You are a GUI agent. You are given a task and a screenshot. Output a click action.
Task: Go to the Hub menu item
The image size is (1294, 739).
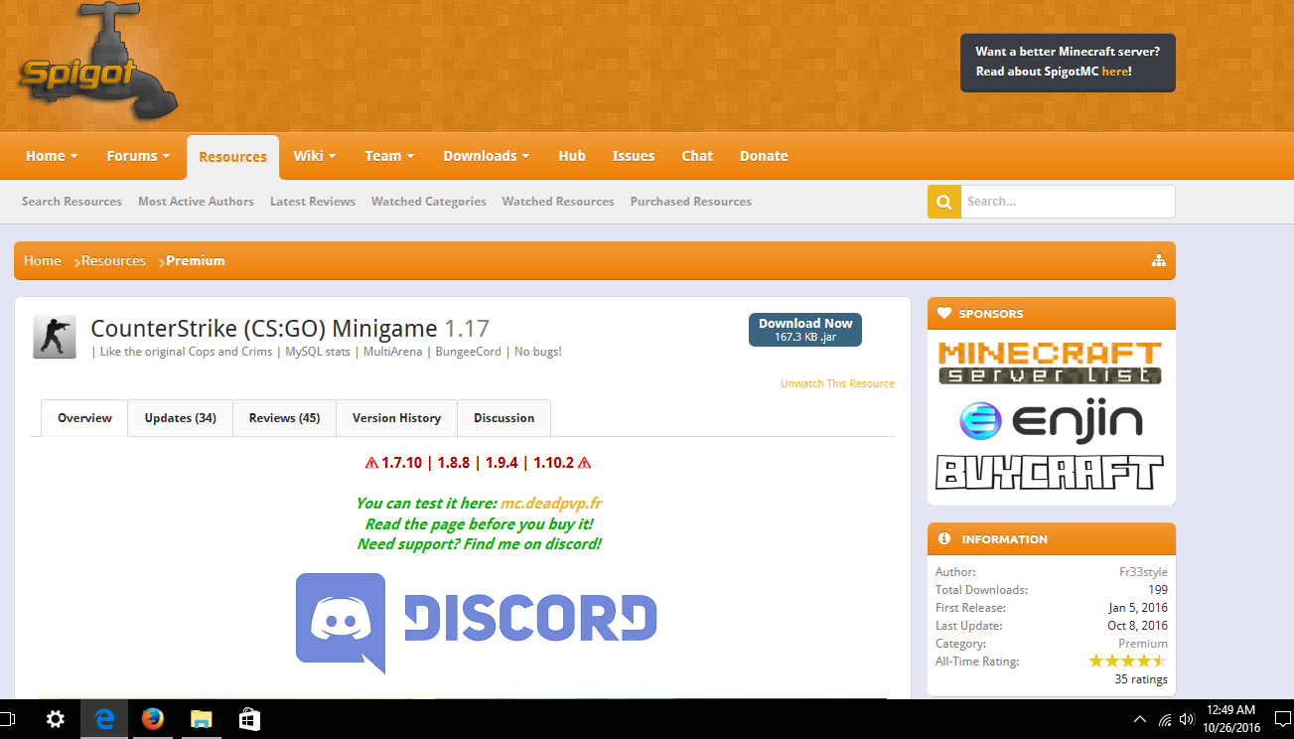click(572, 156)
